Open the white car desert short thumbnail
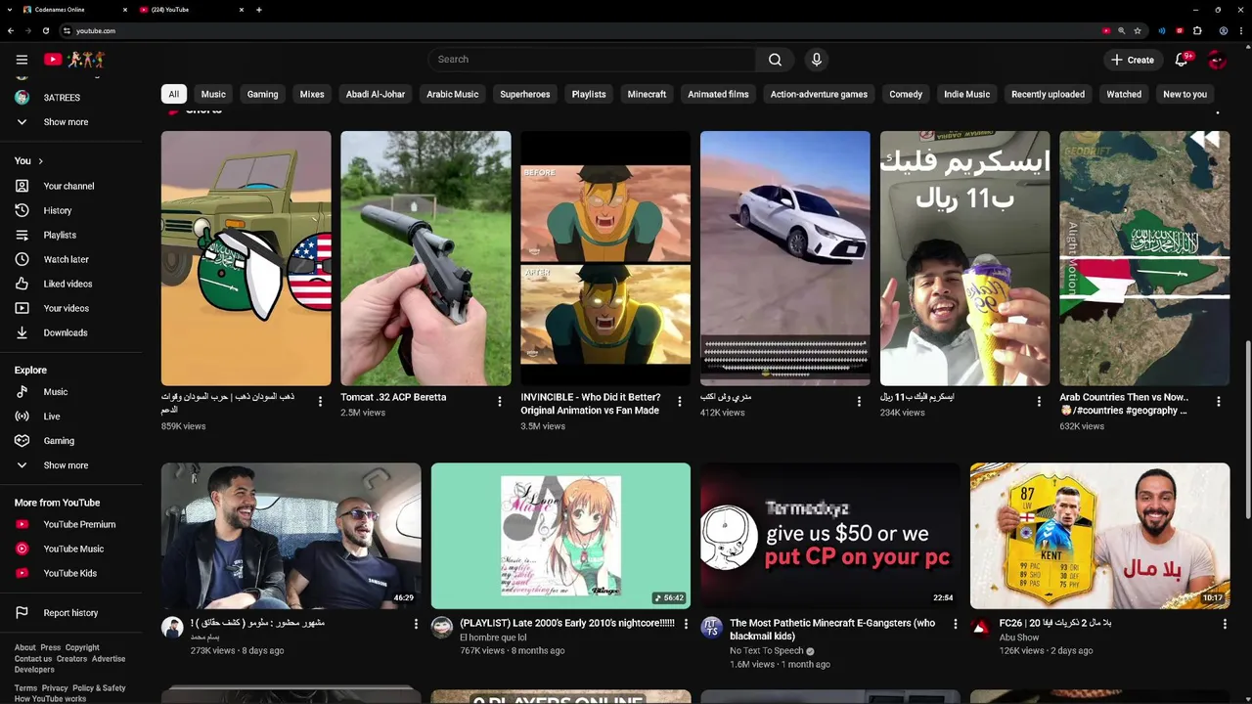 (x=785, y=258)
